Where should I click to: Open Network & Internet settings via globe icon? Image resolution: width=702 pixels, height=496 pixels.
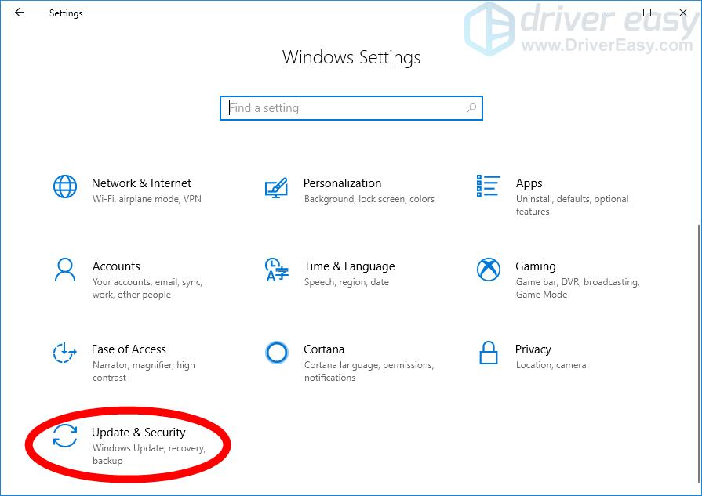(x=64, y=186)
